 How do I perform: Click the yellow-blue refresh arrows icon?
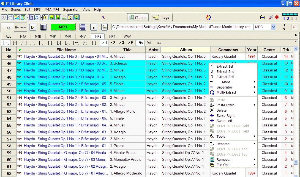(209, 18)
